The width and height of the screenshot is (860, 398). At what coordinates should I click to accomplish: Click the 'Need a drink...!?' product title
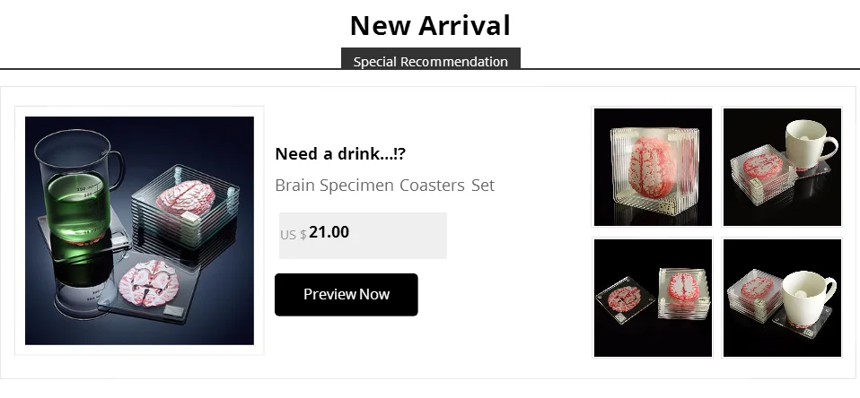pos(340,154)
